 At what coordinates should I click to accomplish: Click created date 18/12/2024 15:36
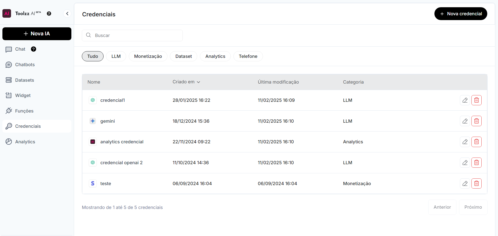(191, 121)
